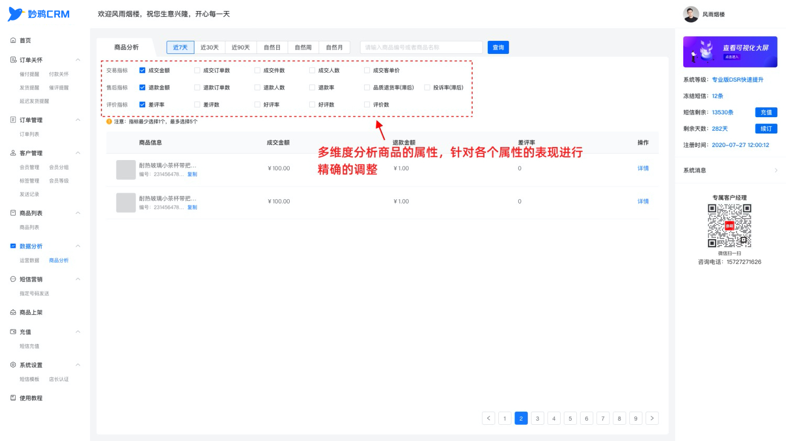Click the 订单管理 sidebar icon
This screenshot has width=786, height=441.
tap(13, 120)
